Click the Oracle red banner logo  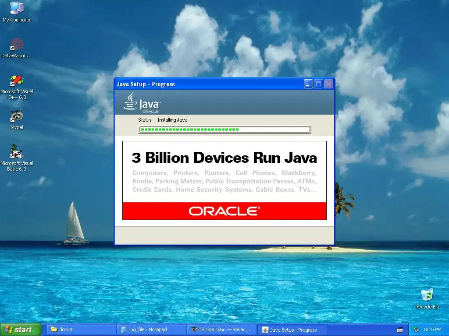(x=224, y=211)
